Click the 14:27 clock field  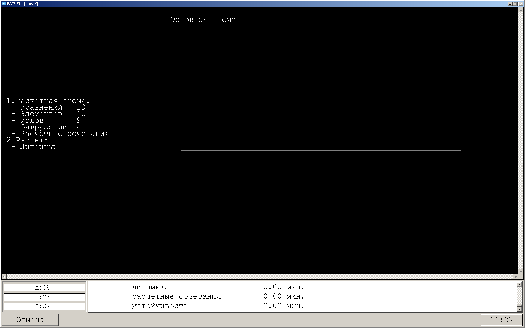coord(502,320)
